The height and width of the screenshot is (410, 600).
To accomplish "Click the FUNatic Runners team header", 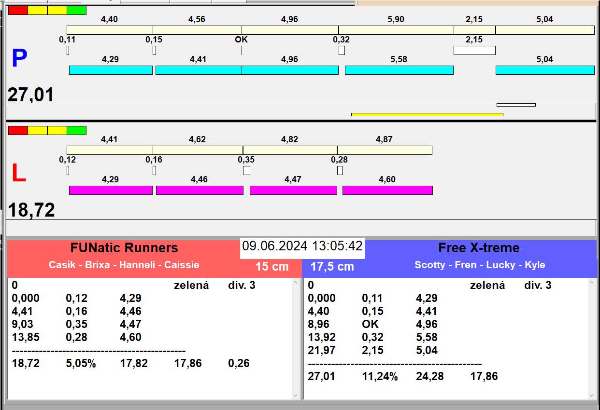I will (124, 248).
